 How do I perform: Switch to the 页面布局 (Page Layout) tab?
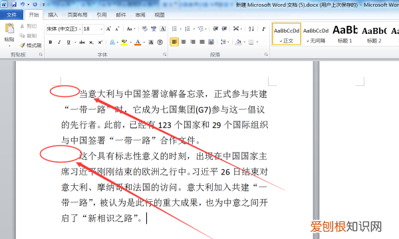coord(77,15)
